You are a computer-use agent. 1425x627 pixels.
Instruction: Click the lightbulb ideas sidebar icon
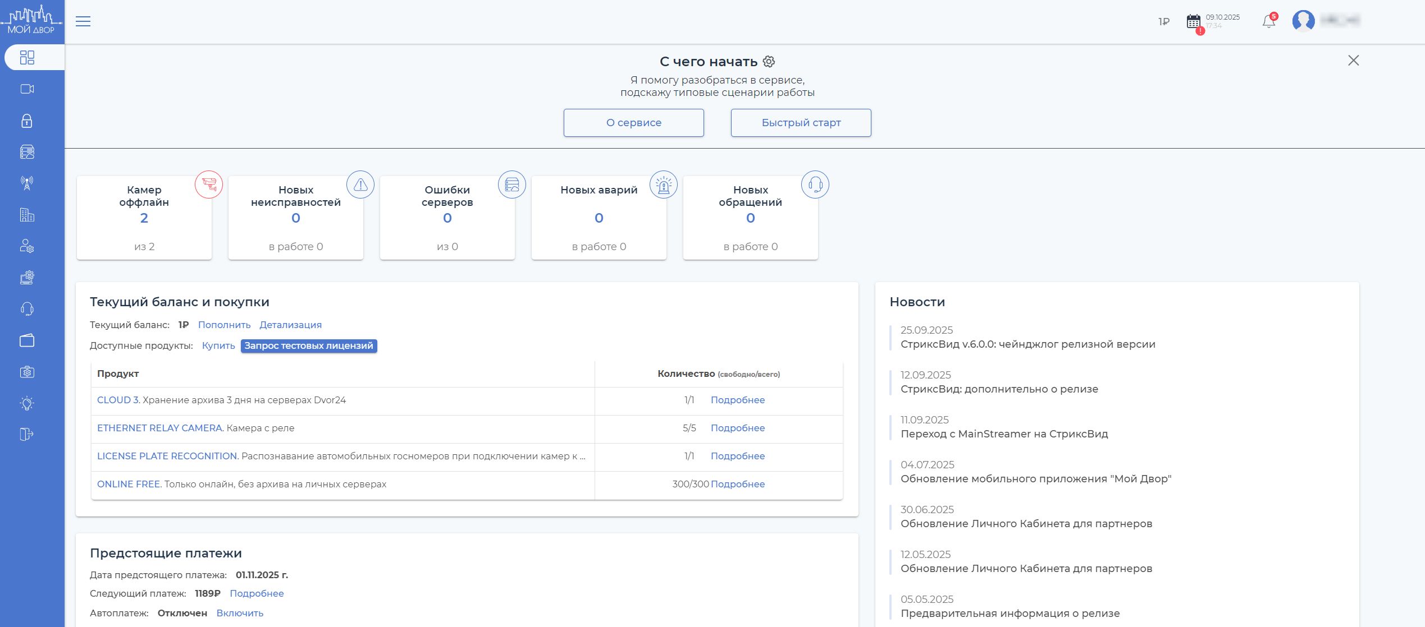click(x=27, y=403)
